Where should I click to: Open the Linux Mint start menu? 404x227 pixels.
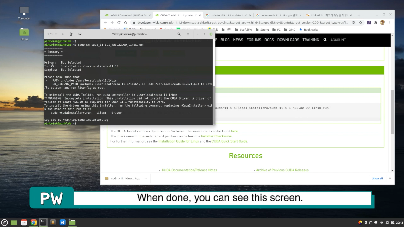point(4,222)
